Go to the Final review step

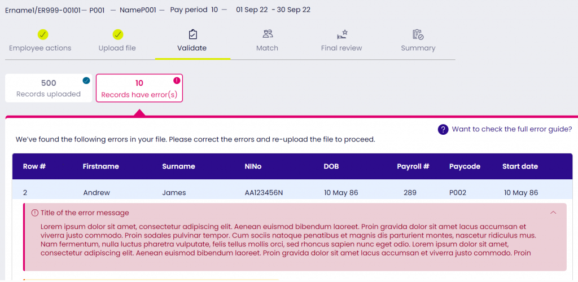tap(341, 48)
